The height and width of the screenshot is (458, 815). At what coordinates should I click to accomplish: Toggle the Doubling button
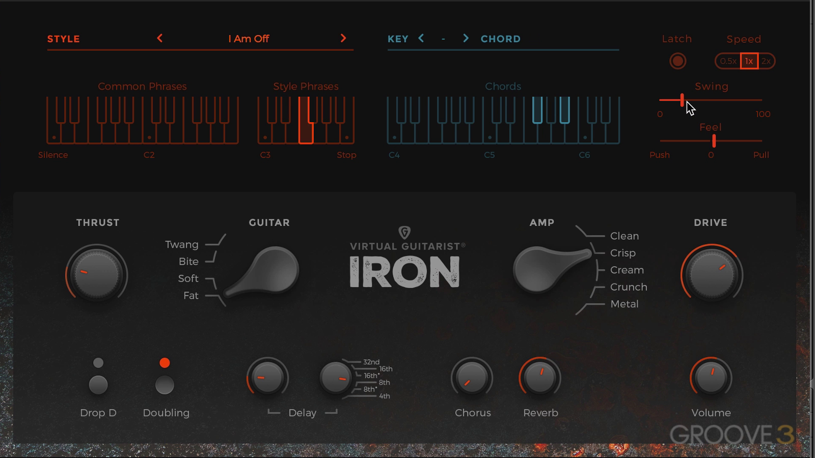click(x=165, y=385)
